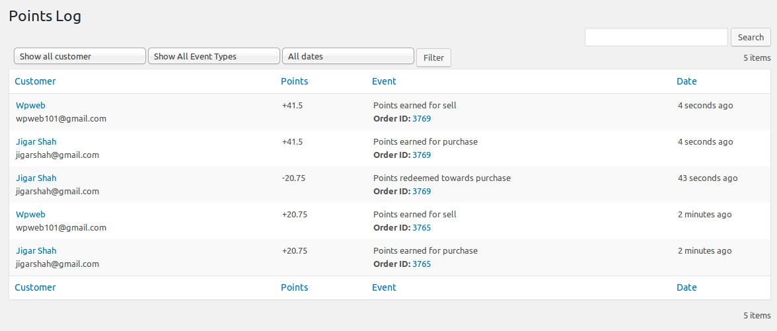Click the footer Customer column link
777x331 pixels.
click(x=35, y=287)
